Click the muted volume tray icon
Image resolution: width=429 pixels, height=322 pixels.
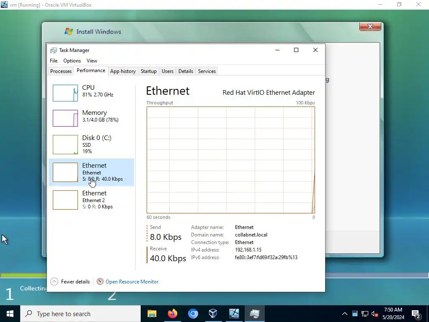(375, 314)
